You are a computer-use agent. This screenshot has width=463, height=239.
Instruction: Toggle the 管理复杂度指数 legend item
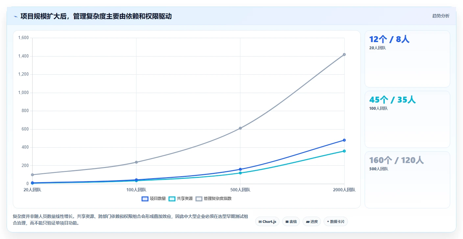[213, 199]
